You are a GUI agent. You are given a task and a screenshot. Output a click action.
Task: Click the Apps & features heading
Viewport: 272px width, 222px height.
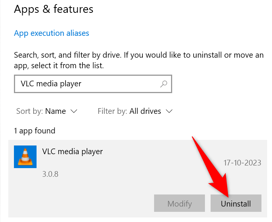[53, 9]
